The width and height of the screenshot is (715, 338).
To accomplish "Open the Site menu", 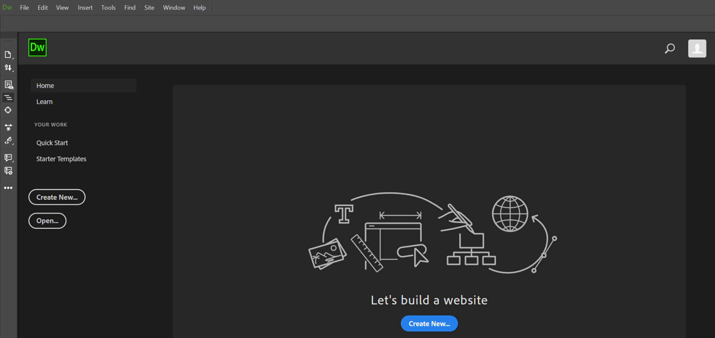I will (149, 7).
